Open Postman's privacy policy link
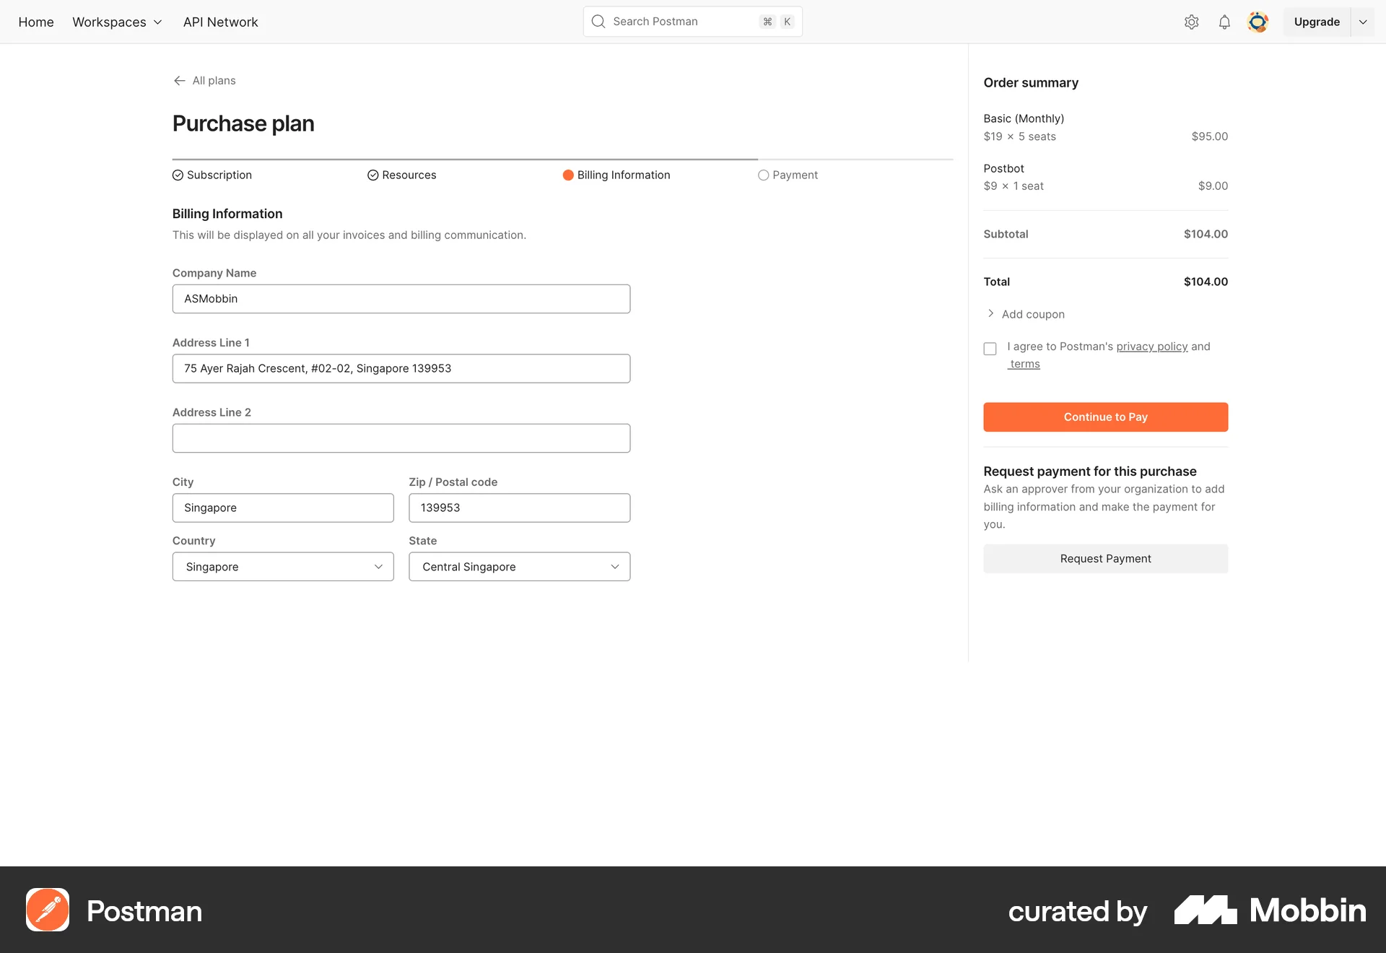The height and width of the screenshot is (953, 1386). [1151, 347]
